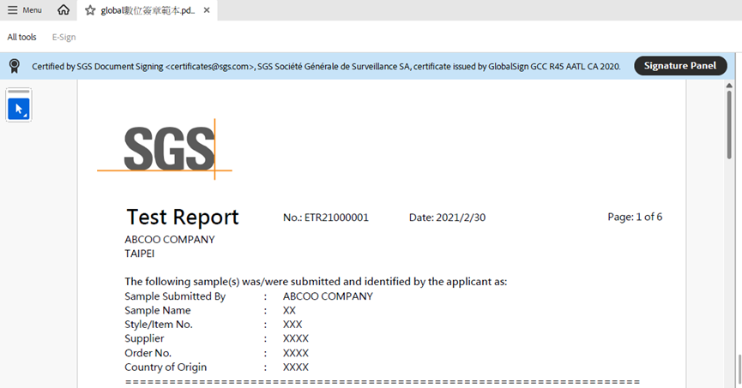Open the hamburger Menu
This screenshot has height=388, width=742.
pos(24,10)
